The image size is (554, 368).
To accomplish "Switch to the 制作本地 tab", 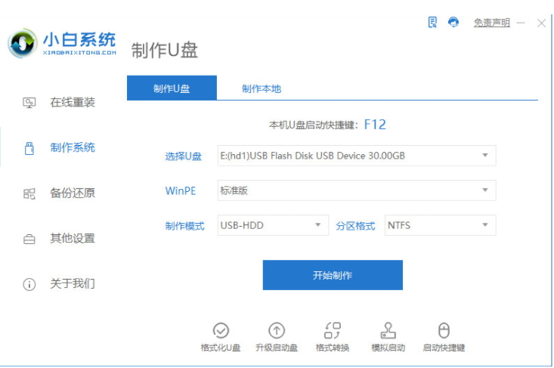I will coord(262,88).
